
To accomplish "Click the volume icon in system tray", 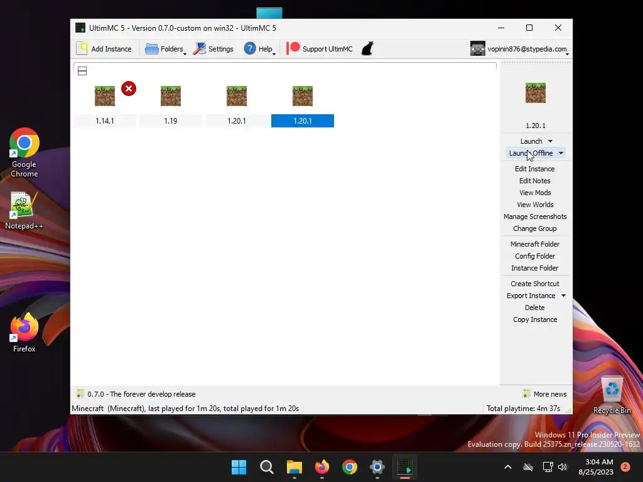I will [x=563, y=467].
